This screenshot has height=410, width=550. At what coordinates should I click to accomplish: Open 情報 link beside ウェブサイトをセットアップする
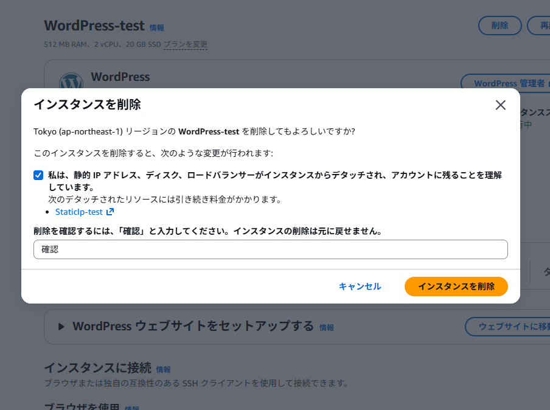pos(327,328)
